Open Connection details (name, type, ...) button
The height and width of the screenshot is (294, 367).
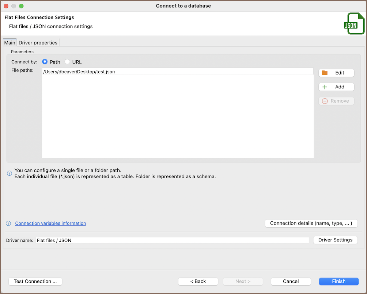(311, 224)
